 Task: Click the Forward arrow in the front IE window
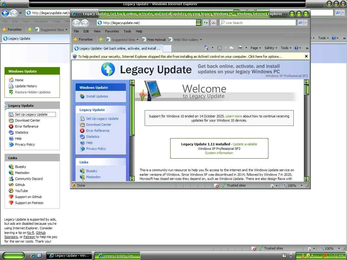(85, 23)
